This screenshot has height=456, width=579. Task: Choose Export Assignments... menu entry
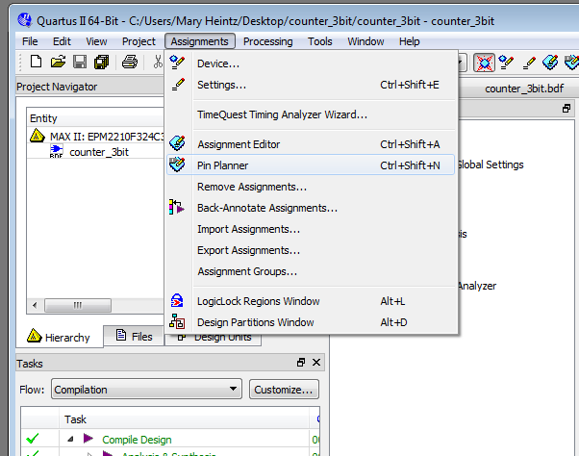[311, 250]
